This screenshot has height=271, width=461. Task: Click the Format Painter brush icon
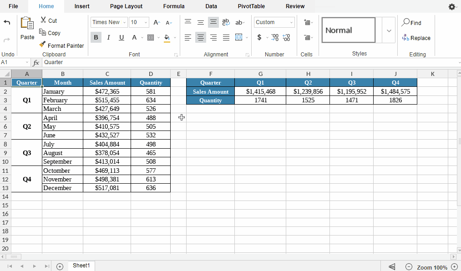[42, 45]
